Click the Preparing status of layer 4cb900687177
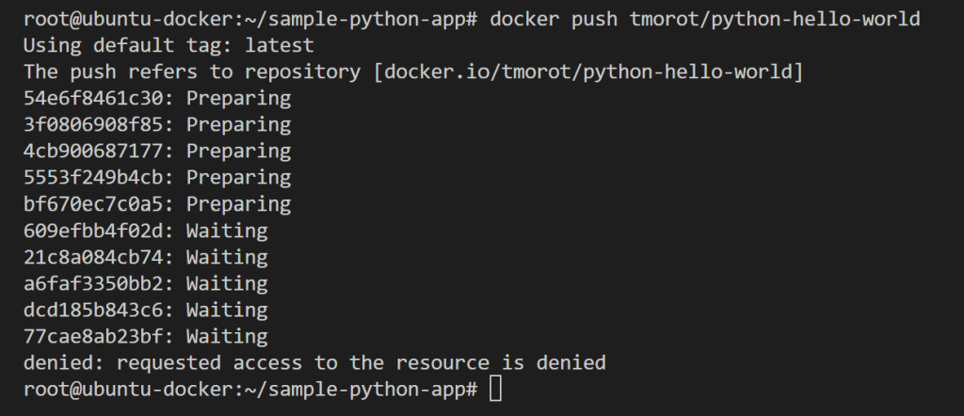The image size is (964, 416). pyautogui.click(x=238, y=151)
